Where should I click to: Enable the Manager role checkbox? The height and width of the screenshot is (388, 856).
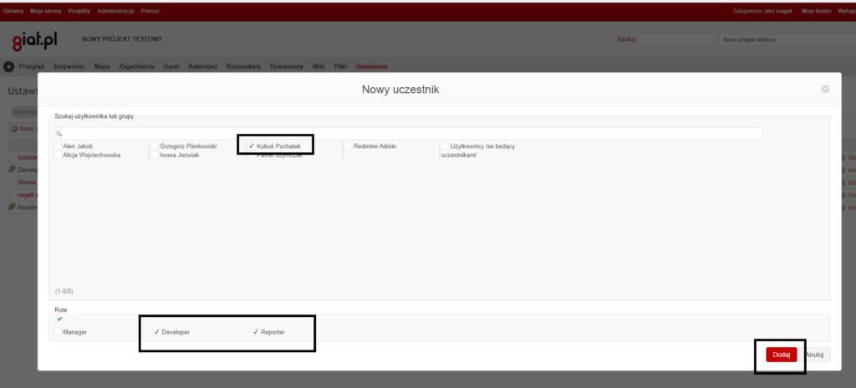58,332
